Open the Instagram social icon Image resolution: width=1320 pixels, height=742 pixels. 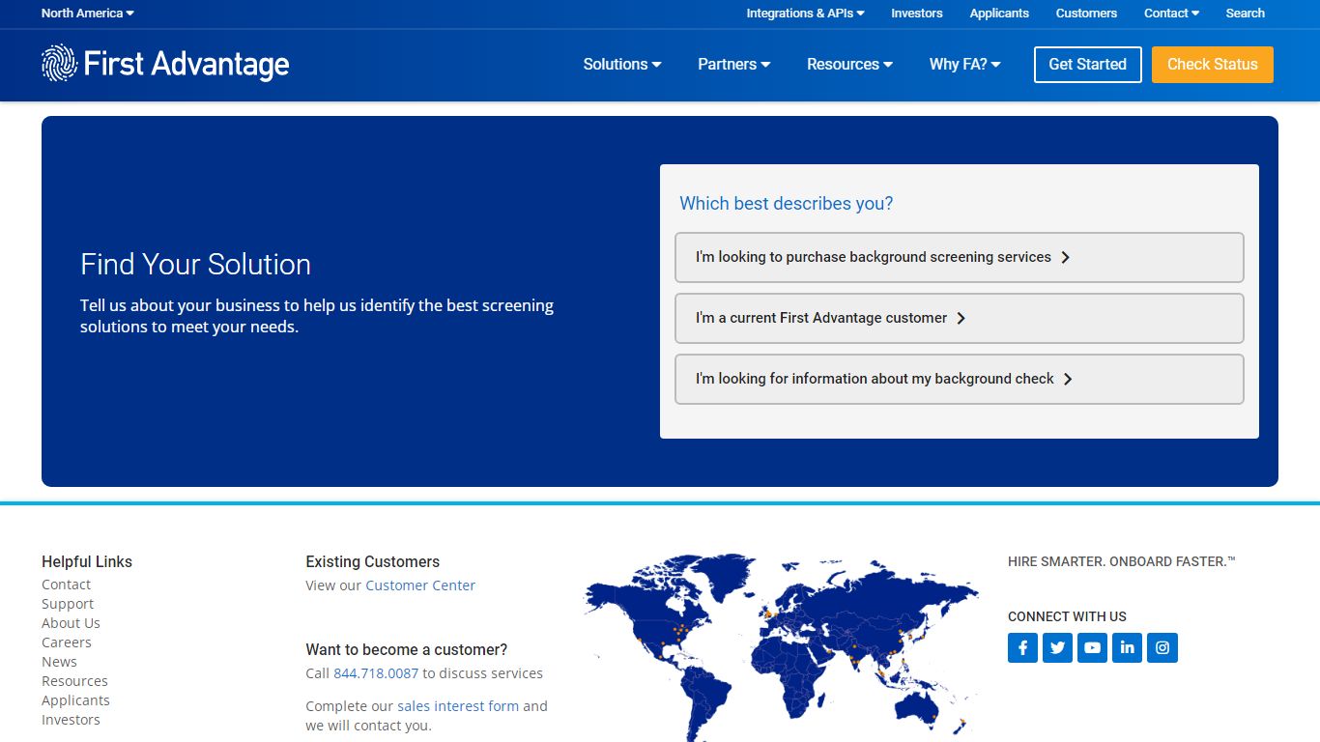pyautogui.click(x=1162, y=647)
